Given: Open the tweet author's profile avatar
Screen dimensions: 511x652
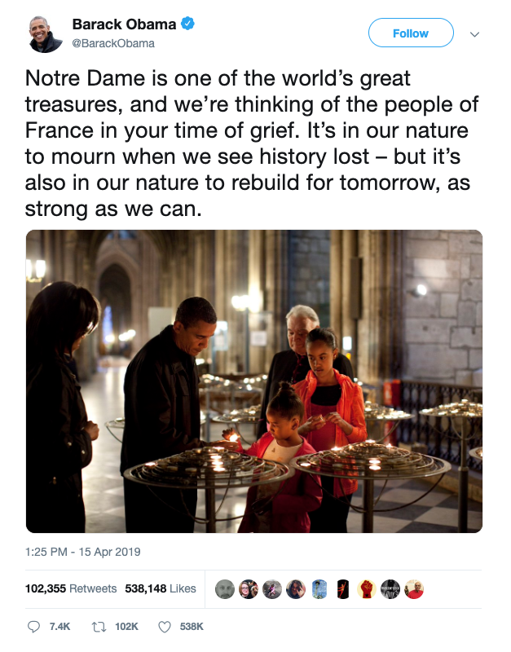Looking at the screenshot, I should coord(45,34).
